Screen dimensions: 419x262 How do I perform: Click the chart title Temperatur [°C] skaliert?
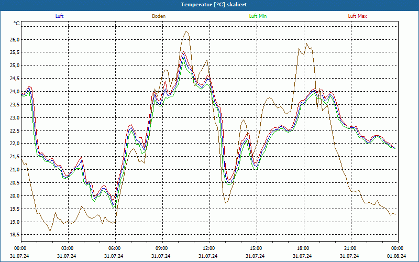point(210,4)
